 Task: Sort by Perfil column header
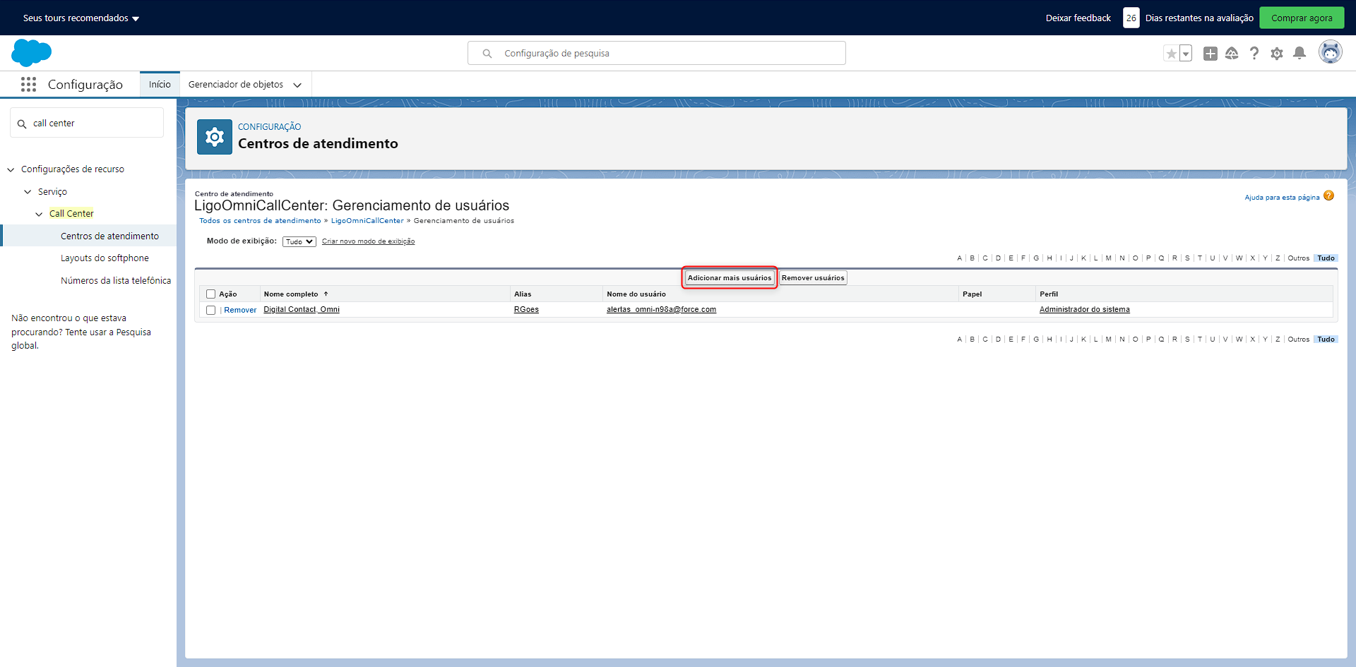(x=1049, y=294)
